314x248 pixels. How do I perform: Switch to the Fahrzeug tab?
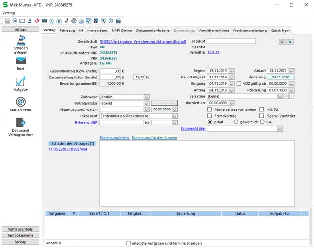67,30
